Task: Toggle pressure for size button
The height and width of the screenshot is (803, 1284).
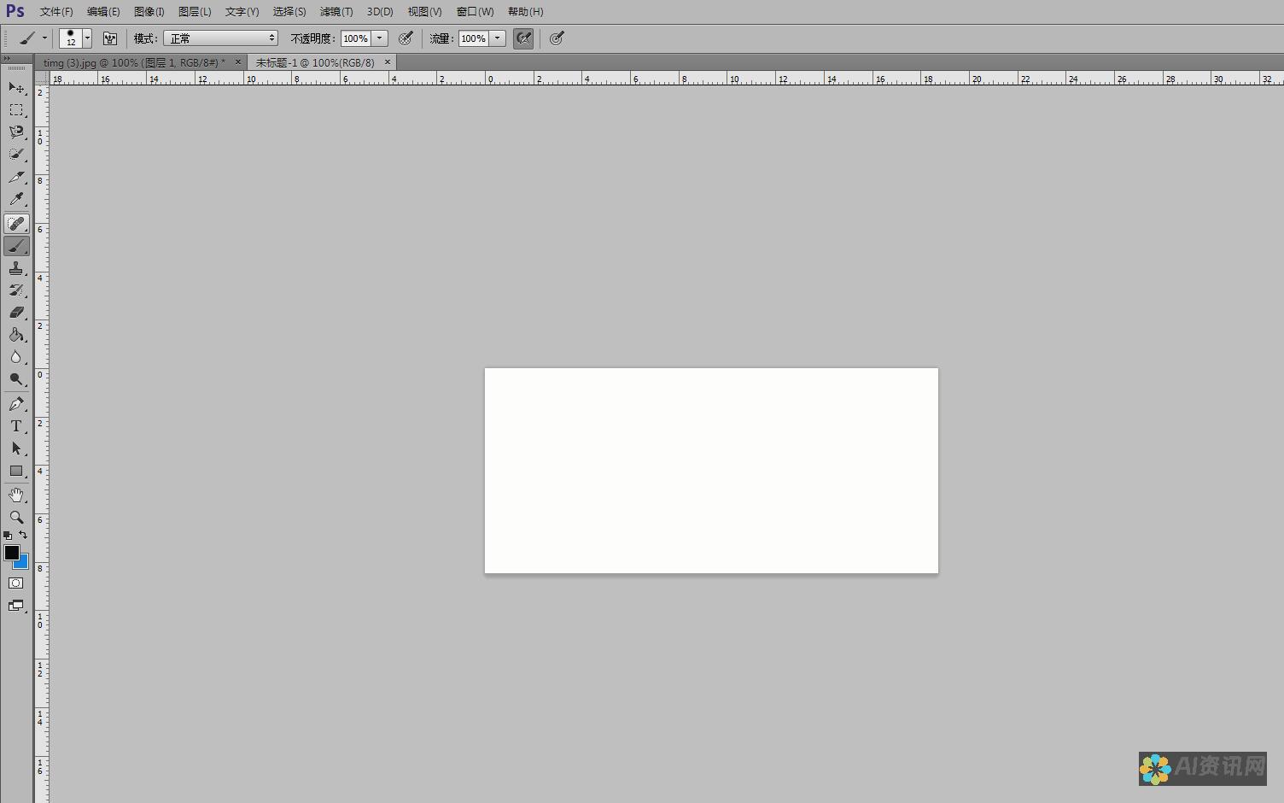Action: coord(557,38)
